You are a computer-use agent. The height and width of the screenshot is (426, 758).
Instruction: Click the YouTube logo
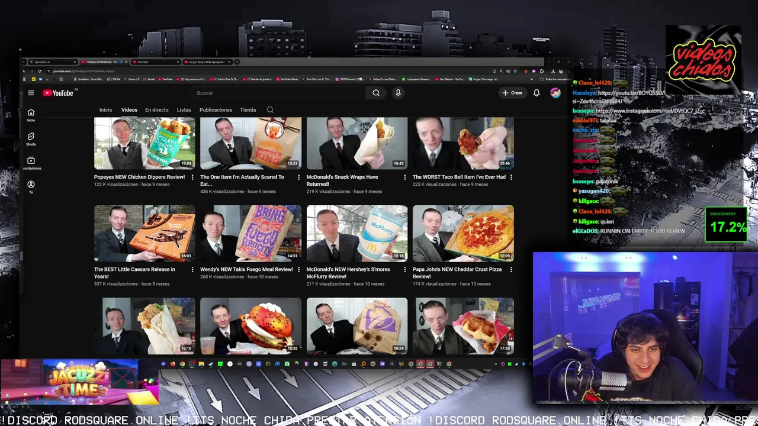click(x=58, y=93)
